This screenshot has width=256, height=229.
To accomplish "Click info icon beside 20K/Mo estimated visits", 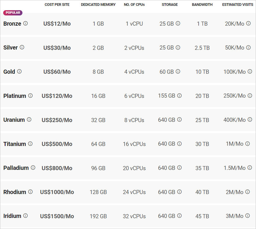I will [x=248, y=23].
